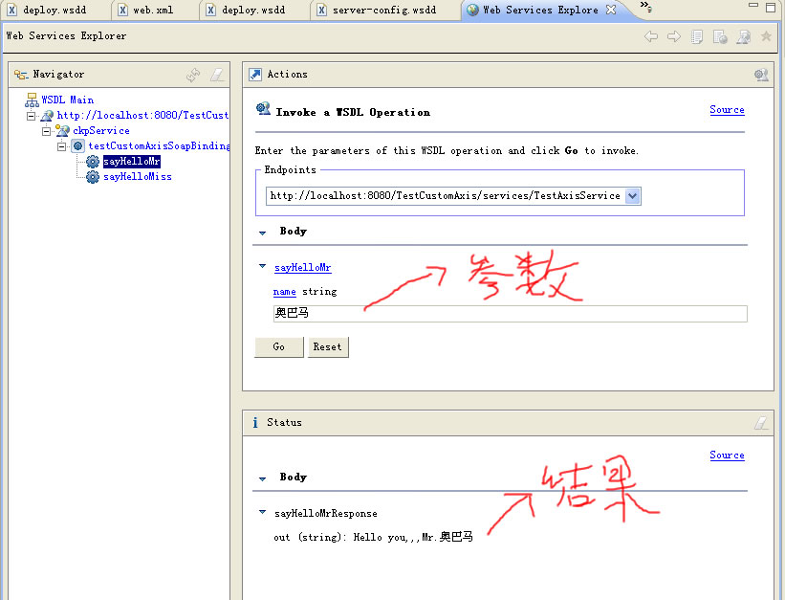This screenshot has width=785, height=600.
Task: Click the gear icon beside sayHelloMr
Action: tap(93, 161)
